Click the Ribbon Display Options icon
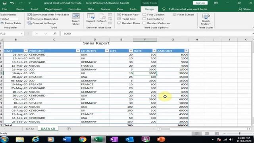The image size is (254, 143). [x=216, y=3]
